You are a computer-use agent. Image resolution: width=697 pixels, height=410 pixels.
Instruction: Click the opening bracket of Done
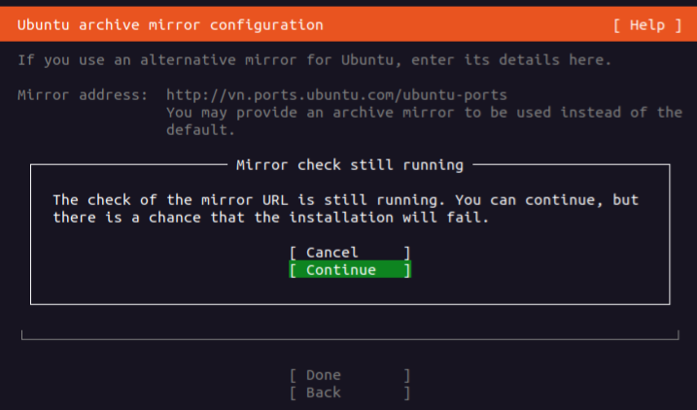294,375
